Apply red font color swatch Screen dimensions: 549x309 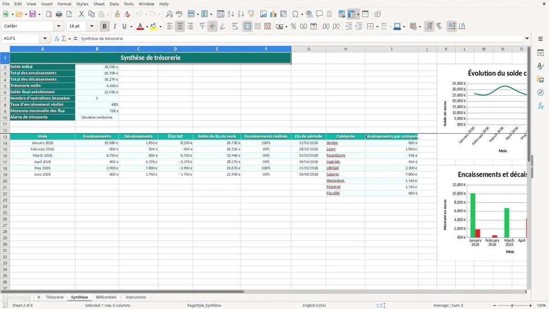(140, 27)
